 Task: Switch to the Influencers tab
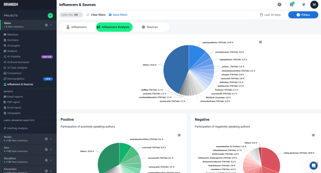coord(76,27)
